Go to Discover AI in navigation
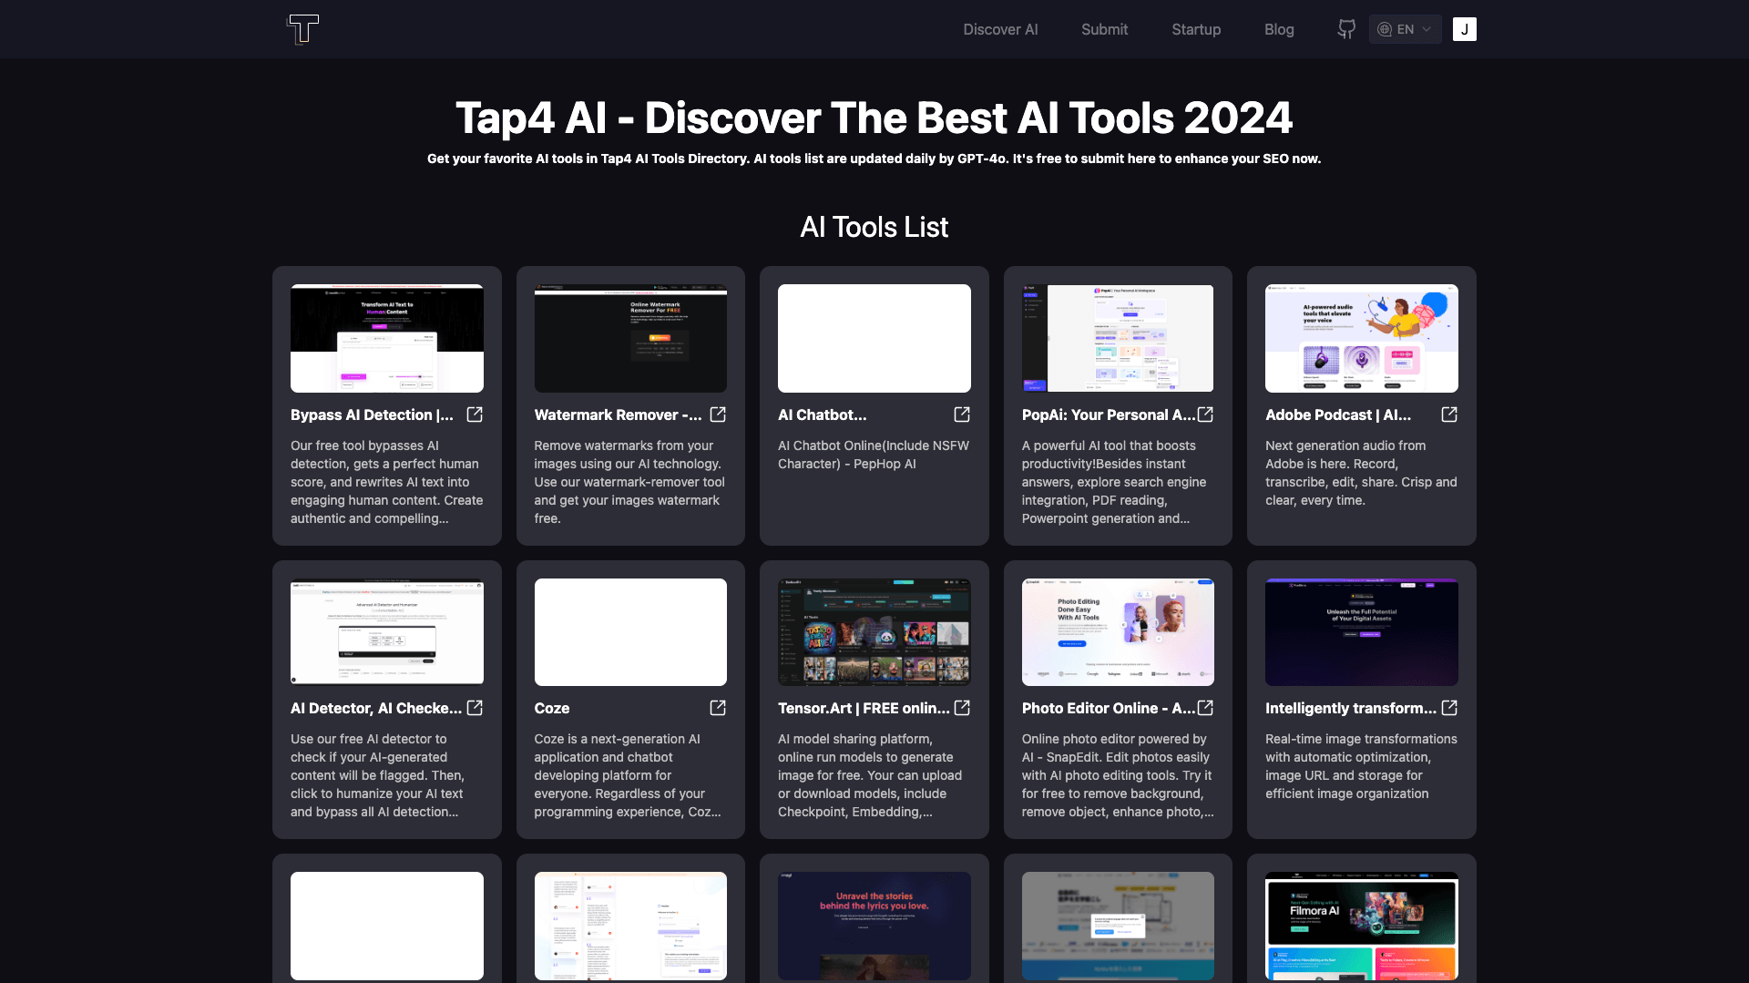Viewport: 1749px width, 983px height. pos(1000,29)
